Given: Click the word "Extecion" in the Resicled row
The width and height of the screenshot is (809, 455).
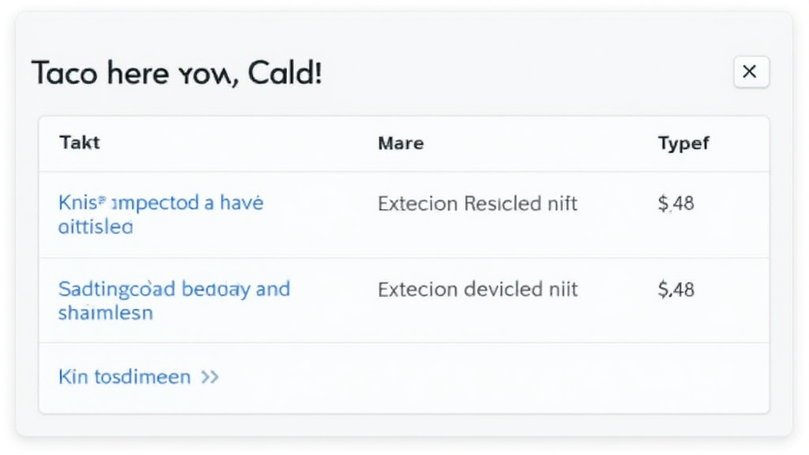Looking at the screenshot, I should (417, 204).
